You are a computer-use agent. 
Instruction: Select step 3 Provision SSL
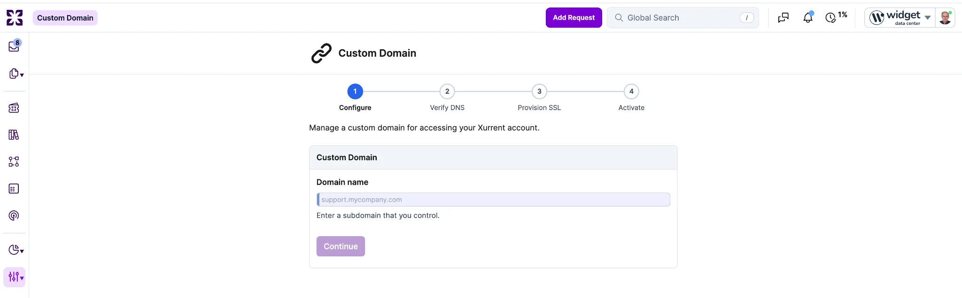(x=539, y=98)
